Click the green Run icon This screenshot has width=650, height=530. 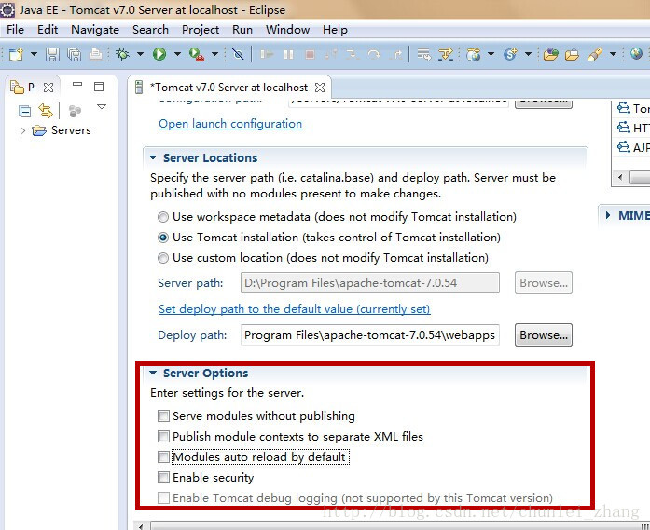click(x=159, y=54)
